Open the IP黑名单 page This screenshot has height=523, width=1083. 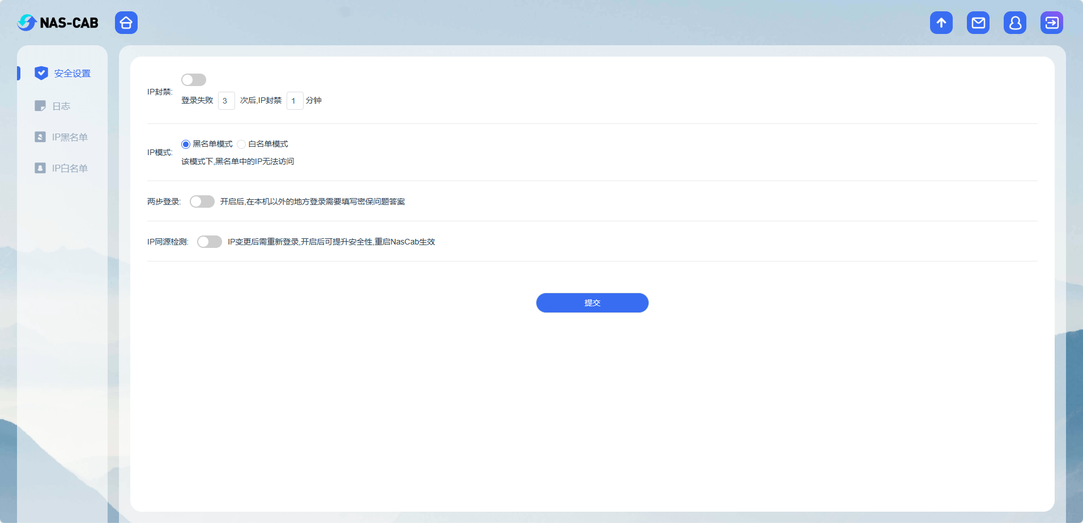tap(70, 137)
